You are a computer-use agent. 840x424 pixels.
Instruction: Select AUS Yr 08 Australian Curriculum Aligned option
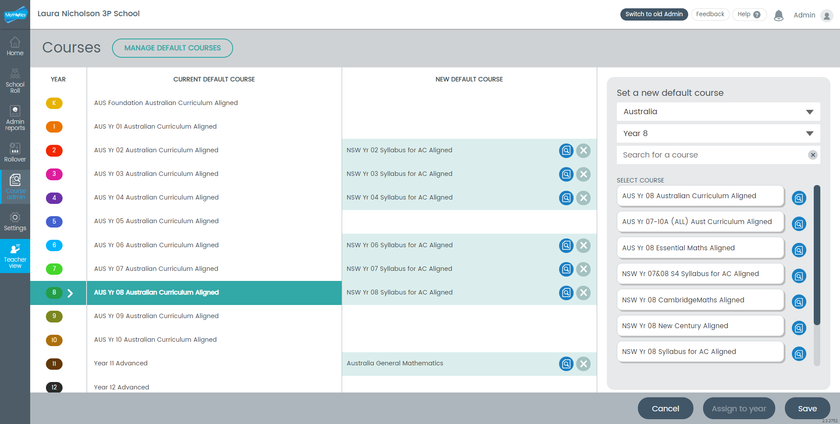700,196
